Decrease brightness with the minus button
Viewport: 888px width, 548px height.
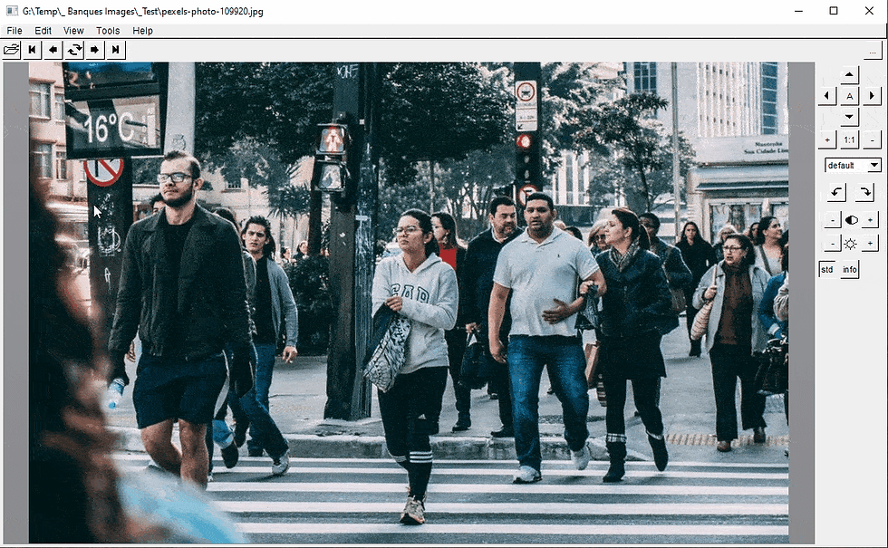click(832, 244)
